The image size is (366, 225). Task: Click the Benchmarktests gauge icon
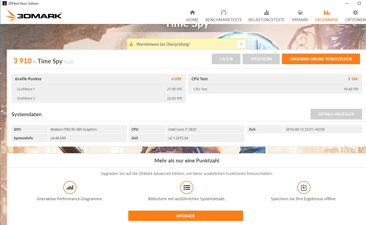tap(224, 13)
